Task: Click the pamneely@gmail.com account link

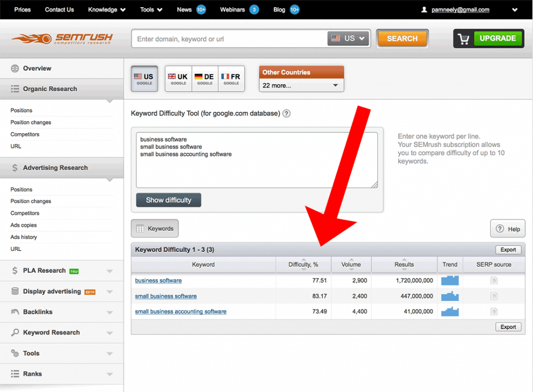Action: click(460, 10)
